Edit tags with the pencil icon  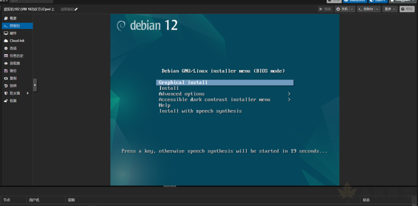point(76,9)
